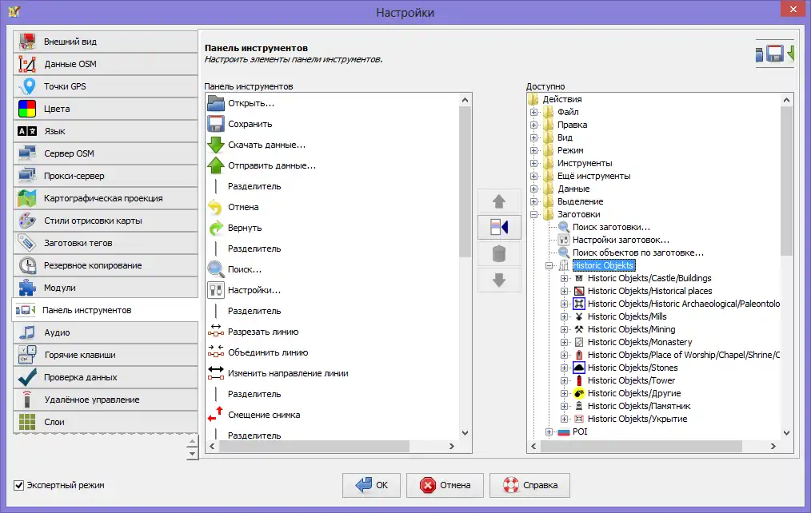Select the Historic Objekts/Stones icon
This screenshot has width=811, height=513.
(x=579, y=368)
